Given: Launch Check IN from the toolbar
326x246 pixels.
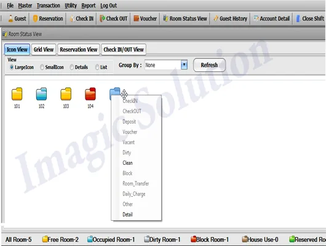Looking at the screenshot, I should coord(82,18).
